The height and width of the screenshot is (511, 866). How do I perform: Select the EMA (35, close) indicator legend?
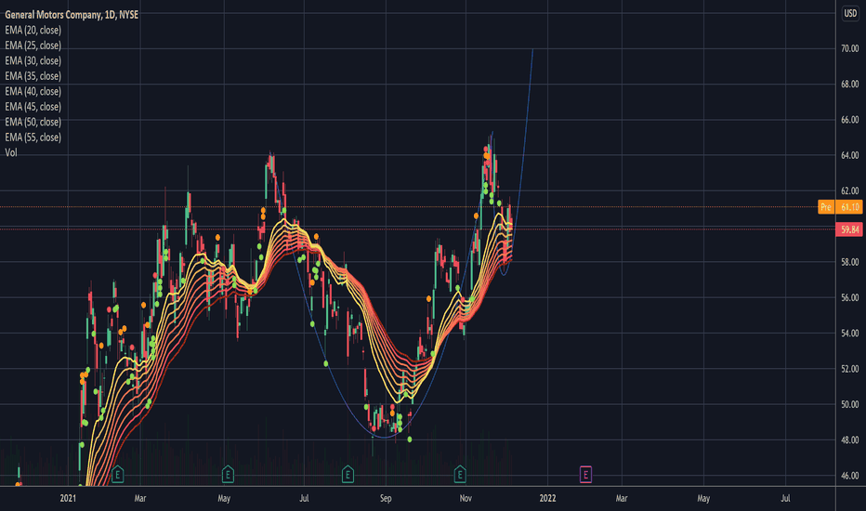coord(33,76)
